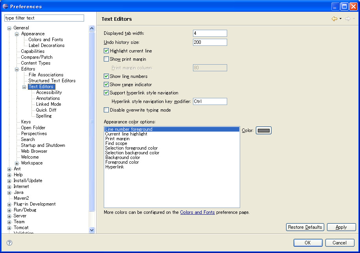Disable Show line numbers checkbox

pos(107,76)
